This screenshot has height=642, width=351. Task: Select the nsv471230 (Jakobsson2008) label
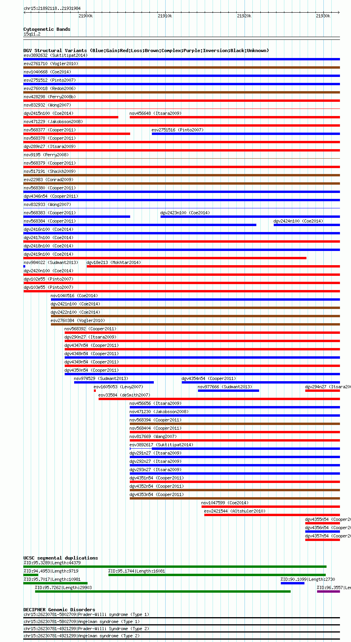coord(159,412)
